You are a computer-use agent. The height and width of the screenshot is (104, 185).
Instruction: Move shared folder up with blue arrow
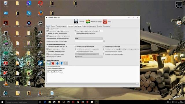pos(62,63)
